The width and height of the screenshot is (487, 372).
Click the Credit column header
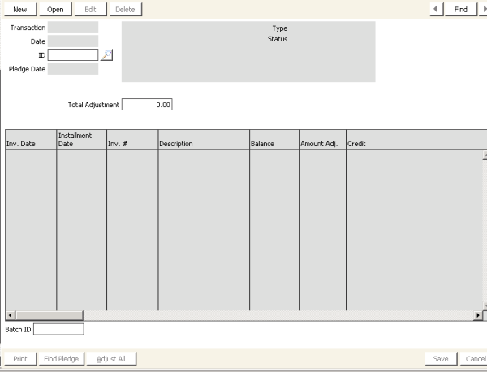tap(416, 140)
